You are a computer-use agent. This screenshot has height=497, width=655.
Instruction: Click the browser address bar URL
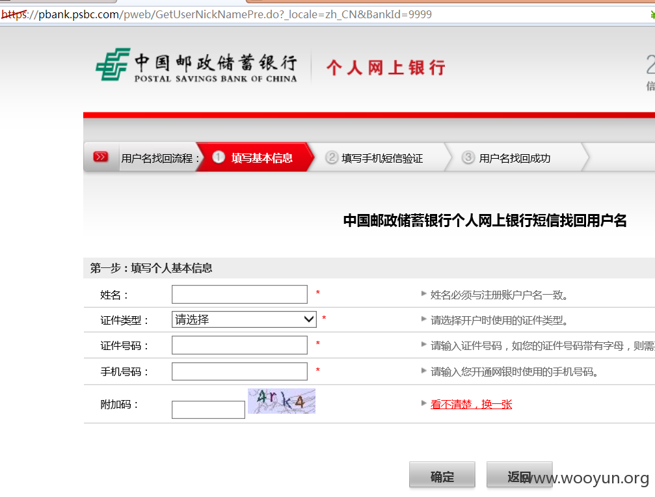pyautogui.click(x=217, y=14)
